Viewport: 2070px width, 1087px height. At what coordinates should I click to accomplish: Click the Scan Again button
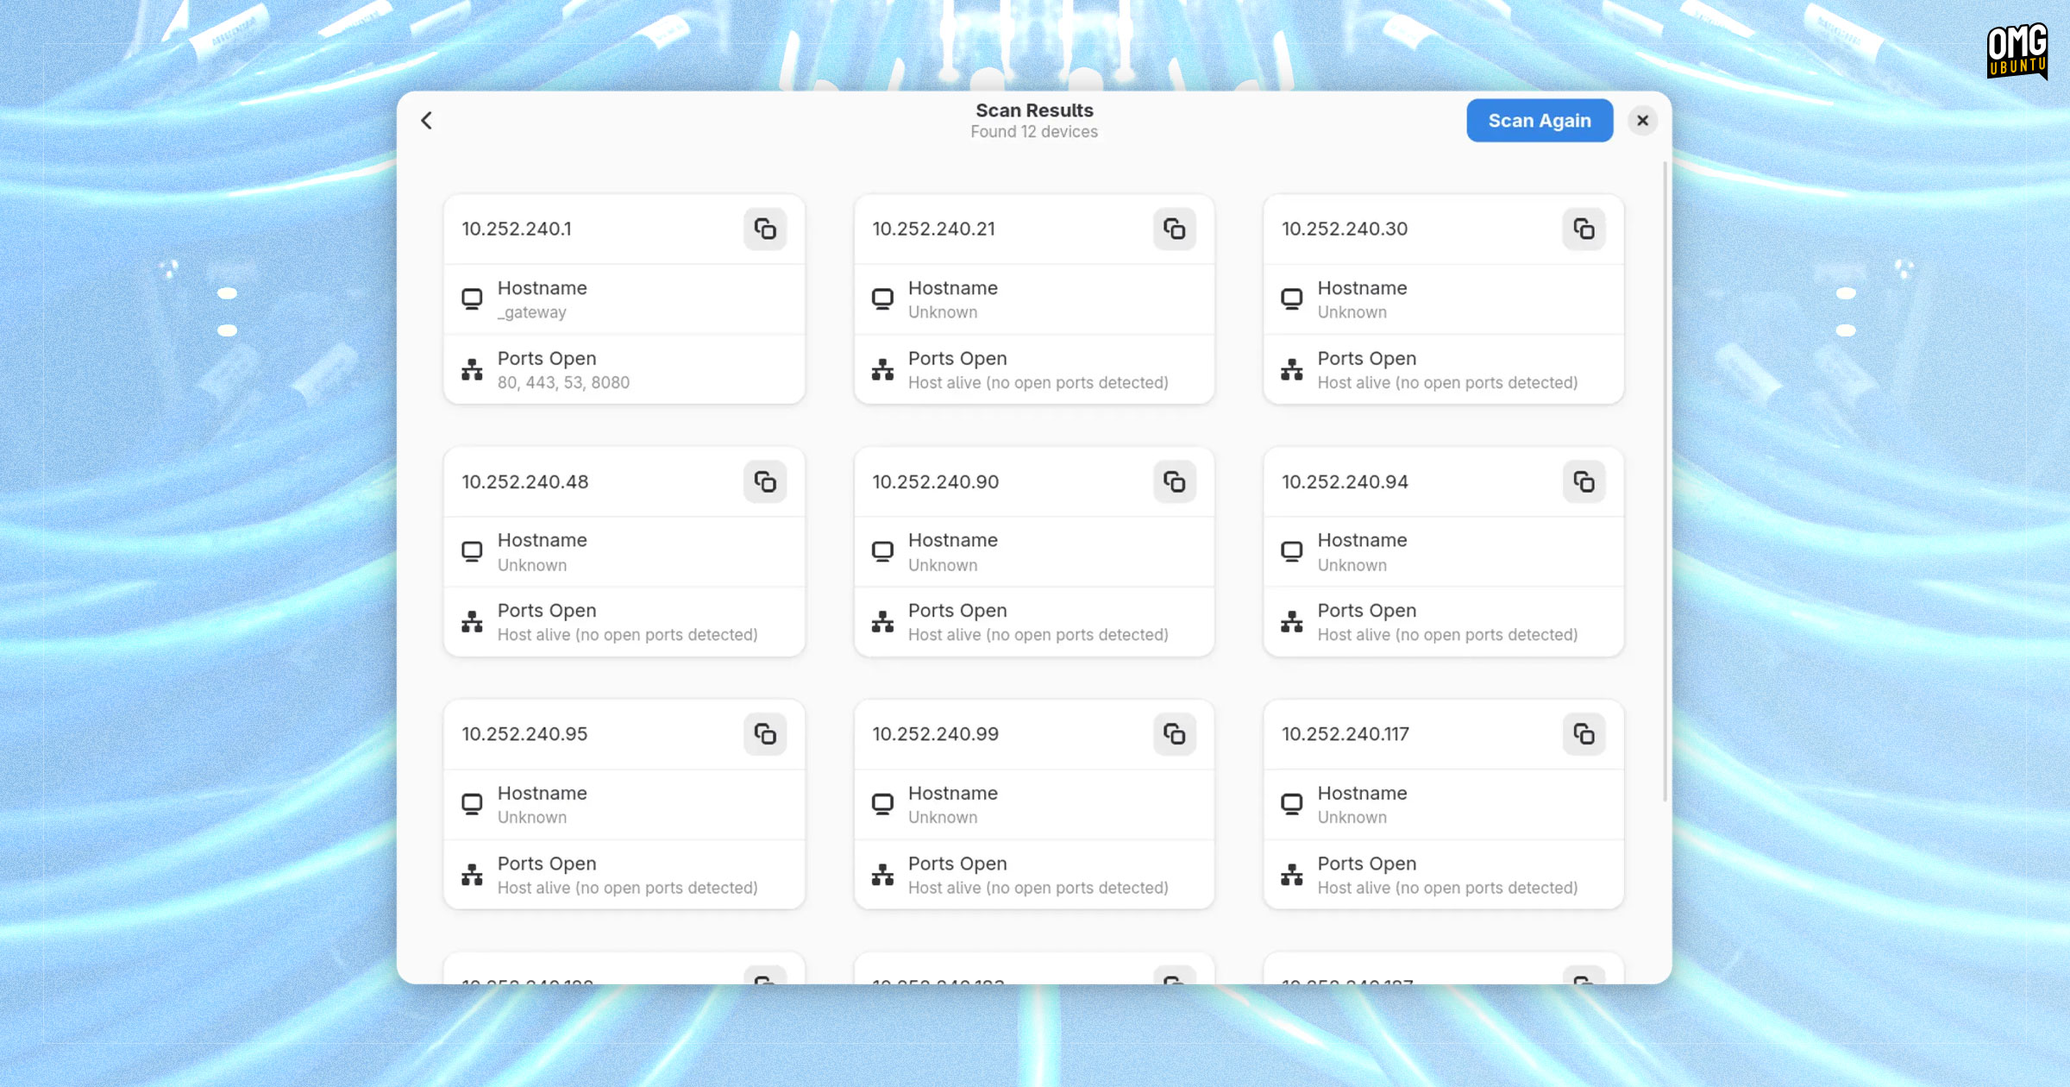click(1539, 121)
